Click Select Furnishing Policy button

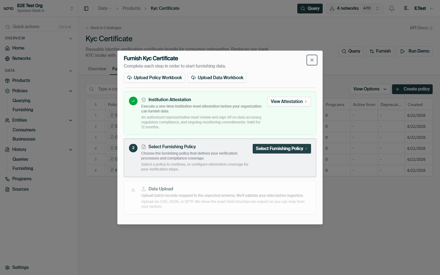(x=282, y=148)
